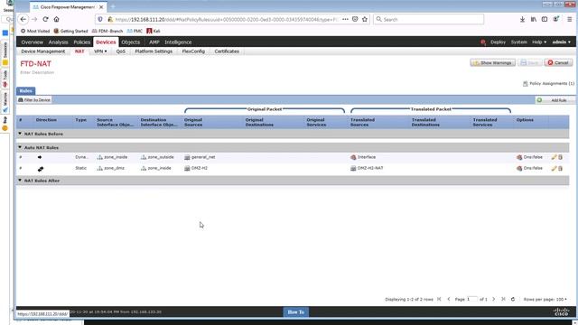Click the Add Rule button
The width and height of the screenshot is (578, 325).
point(555,100)
